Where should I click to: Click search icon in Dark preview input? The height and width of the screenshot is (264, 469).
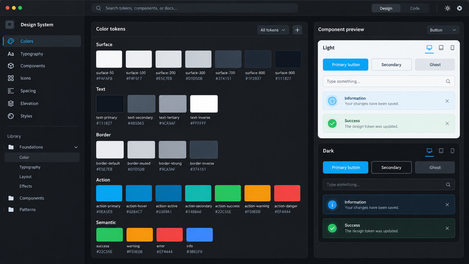point(448,185)
